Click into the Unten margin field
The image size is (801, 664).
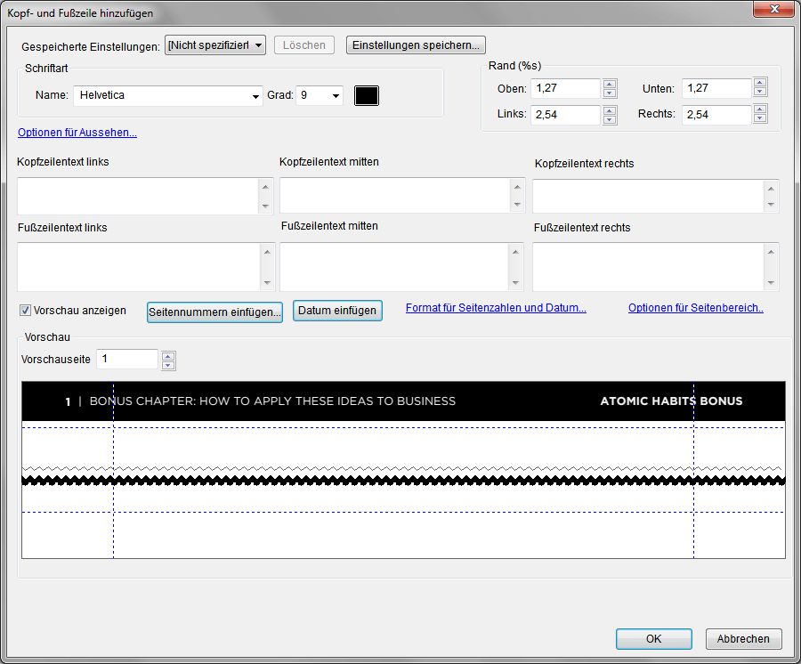[716, 88]
